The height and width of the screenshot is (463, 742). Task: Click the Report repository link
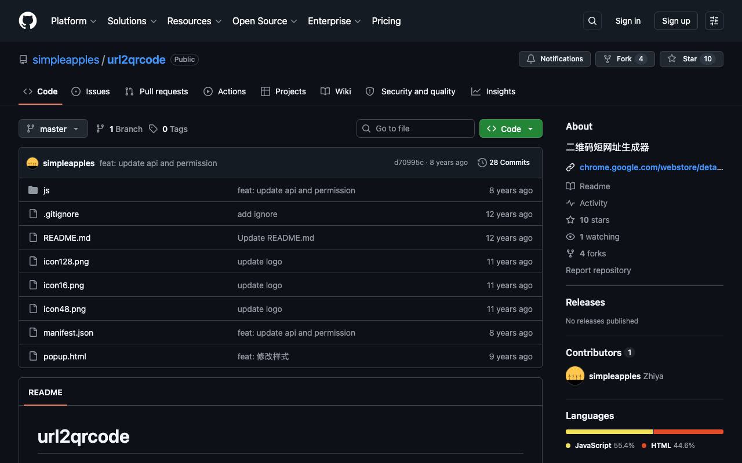598,270
